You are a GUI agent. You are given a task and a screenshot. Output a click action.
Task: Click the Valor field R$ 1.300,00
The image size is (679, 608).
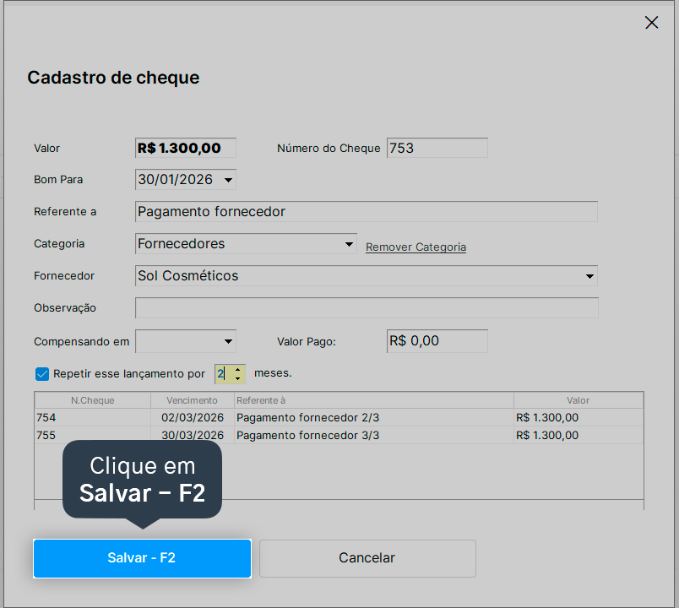[x=185, y=148]
